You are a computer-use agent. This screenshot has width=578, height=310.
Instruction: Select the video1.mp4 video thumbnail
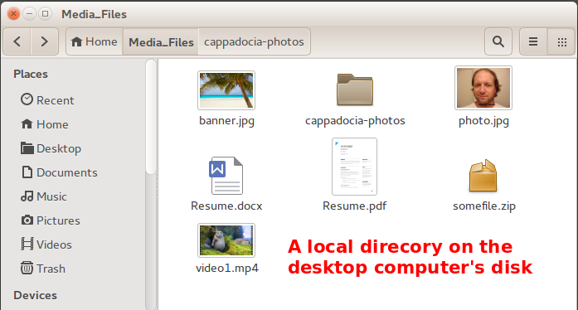coord(226,240)
